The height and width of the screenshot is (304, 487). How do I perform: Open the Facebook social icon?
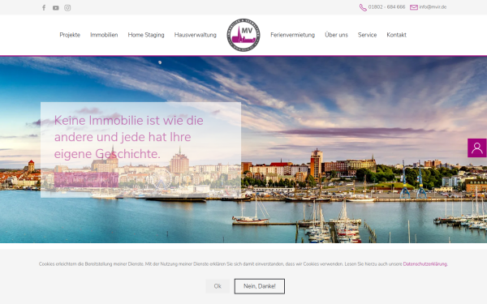click(x=44, y=8)
